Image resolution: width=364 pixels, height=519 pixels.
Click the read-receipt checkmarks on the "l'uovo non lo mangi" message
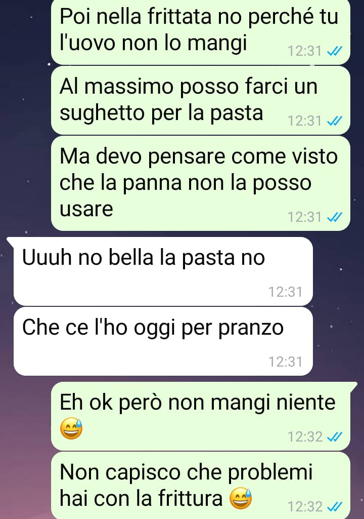pyautogui.click(x=334, y=51)
